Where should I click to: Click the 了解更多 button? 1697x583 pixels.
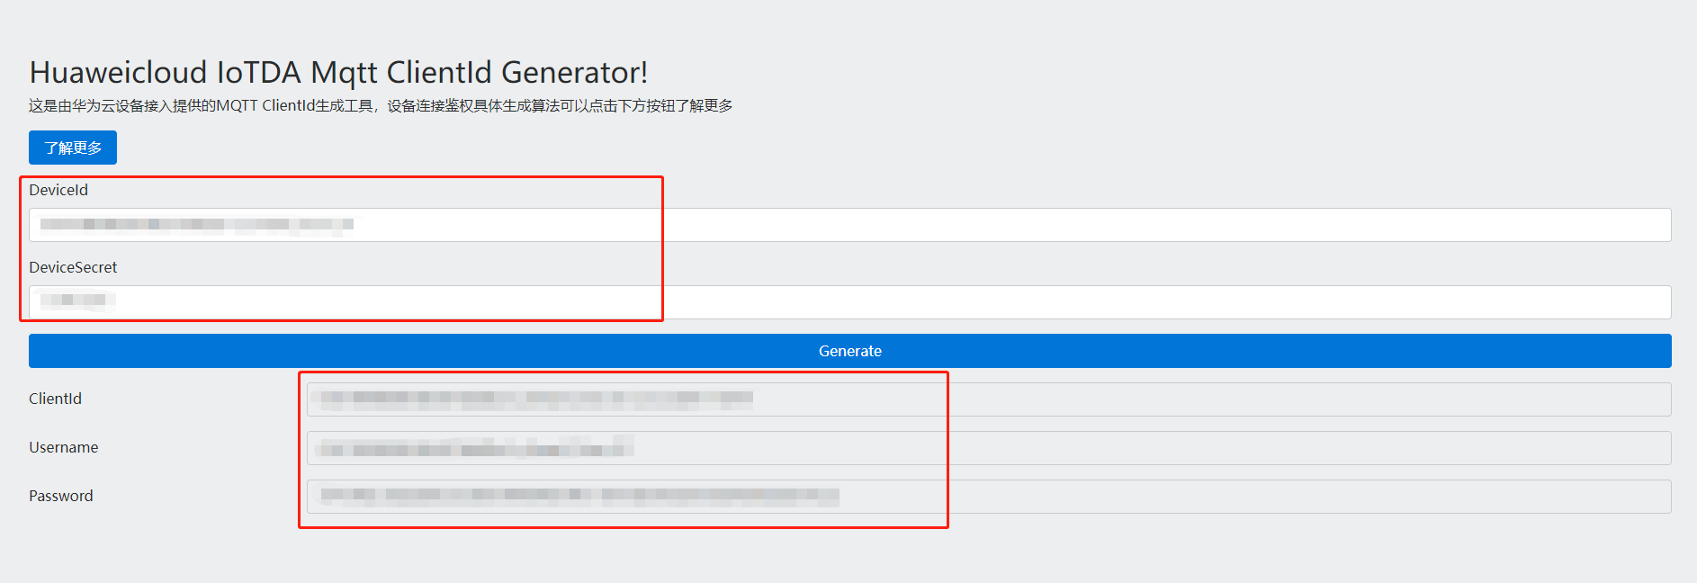tap(73, 148)
